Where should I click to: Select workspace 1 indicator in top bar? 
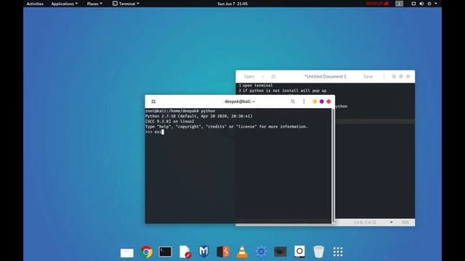click(399, 4)
